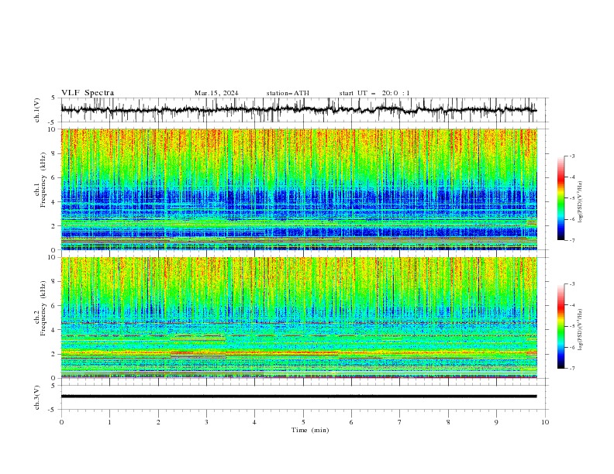Click the ch.1 voltage waveform trace

pyautogui.click(x=298, y=110)
